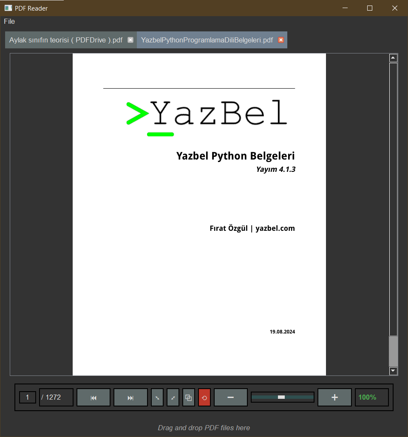Viewport: 408px width, 437px height.
Task: Click the expand arrows fit icon
Action: coord(173,398)
